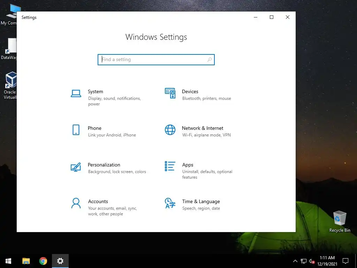This screenshot has width=357, height=268.
Task: Click 'Display, sound, notifications, power' text
Action: click(114, 101)
